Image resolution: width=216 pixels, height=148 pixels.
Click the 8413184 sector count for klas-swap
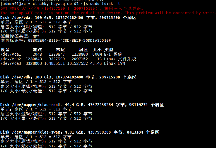pyautogui.click(x=135, y=132)
